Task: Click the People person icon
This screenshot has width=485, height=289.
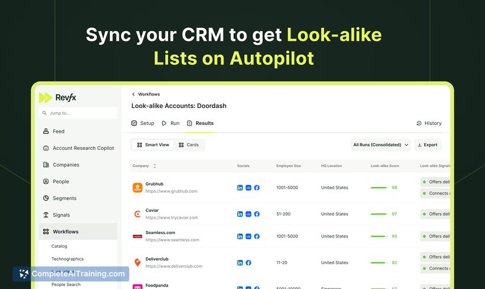Action: click(x=46, y=181)
